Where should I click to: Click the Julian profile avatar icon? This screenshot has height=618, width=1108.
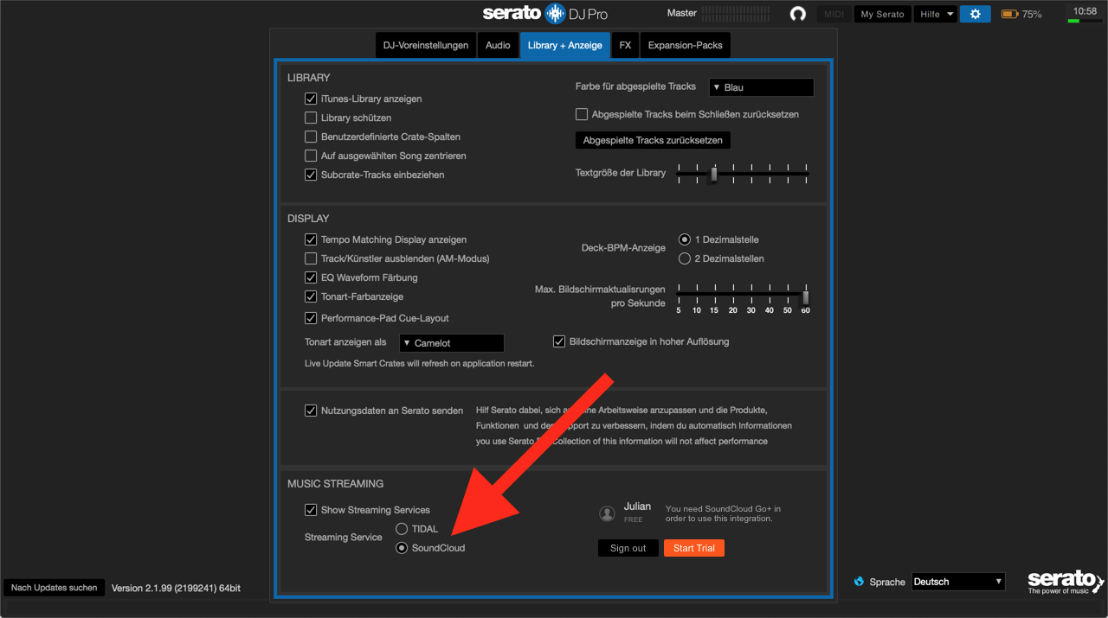[x=607, y=513]
